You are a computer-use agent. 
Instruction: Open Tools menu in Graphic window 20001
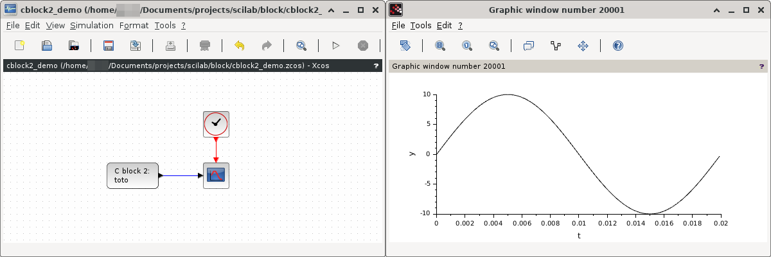coord(421,25)
